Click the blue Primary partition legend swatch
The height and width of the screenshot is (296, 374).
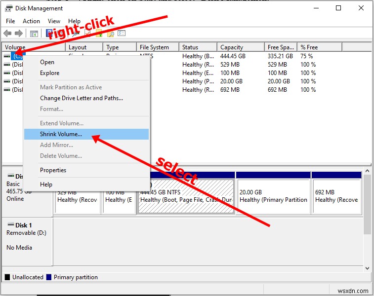pyautogui.click(x=48, y=277)
